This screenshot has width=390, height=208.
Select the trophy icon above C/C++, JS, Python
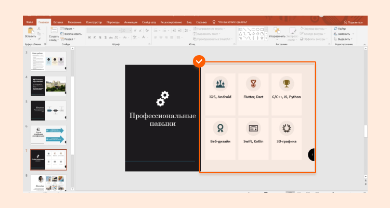(x=287, y=83)
